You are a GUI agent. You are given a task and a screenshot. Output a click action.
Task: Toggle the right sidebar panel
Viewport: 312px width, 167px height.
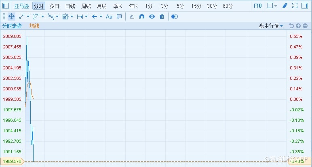tap(306, 6)
